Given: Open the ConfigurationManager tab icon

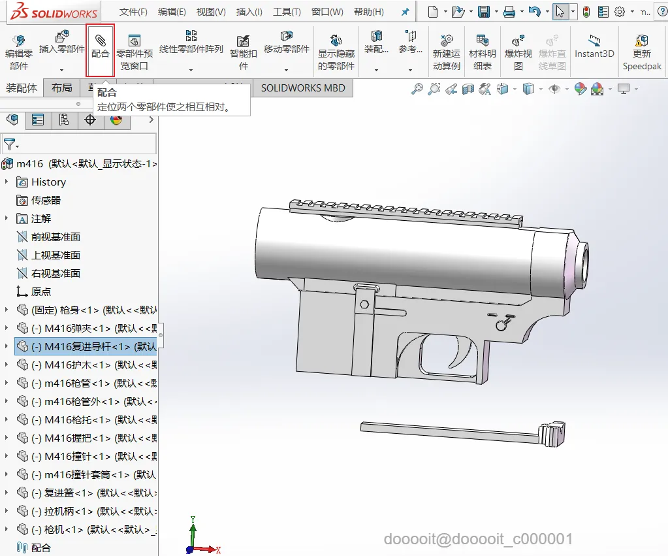Looking at the screenshot, I should pyautogui.click(x=63, y=120).
